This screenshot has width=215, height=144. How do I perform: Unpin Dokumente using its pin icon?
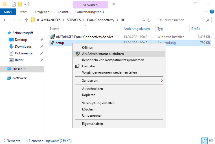(x=42, y=53)
